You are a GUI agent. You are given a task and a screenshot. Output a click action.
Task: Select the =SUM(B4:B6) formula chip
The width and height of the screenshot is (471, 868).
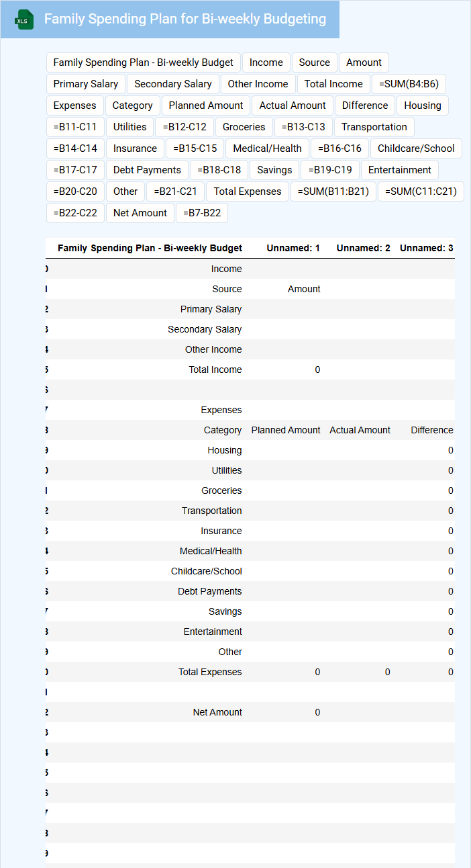[409, 84]
